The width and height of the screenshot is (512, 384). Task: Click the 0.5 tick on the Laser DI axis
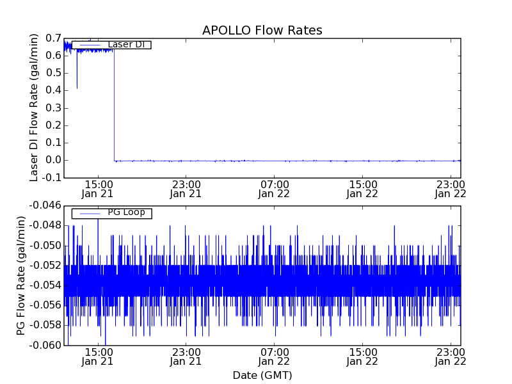(54, 73)
